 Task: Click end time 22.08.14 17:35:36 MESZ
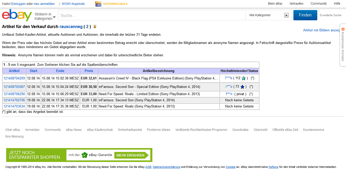coord(60,106)
